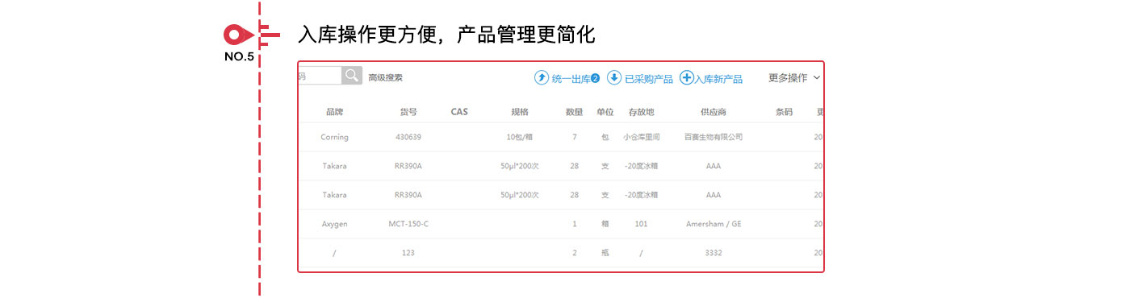This screenshot has width=1130, height=298.
Task: Sort by the 品牌 column header
Action: tap(335, 112)
